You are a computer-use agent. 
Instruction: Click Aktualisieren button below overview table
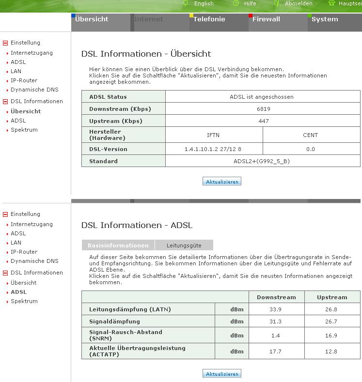pos(222,181)
